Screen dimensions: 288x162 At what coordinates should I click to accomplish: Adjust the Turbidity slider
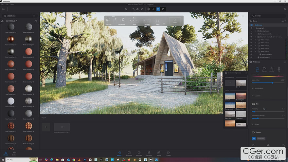268,112
